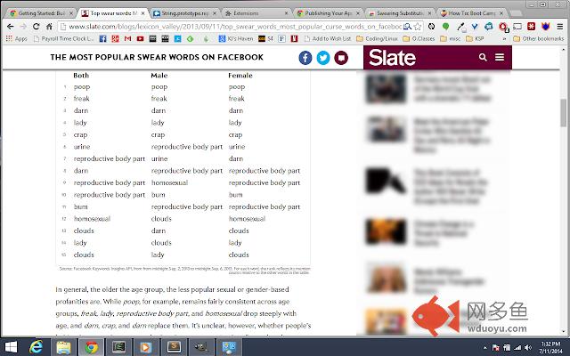Switch to the Extensions tab
The image size is (570, 356).
pyautogui.click(x=256, y=13)
